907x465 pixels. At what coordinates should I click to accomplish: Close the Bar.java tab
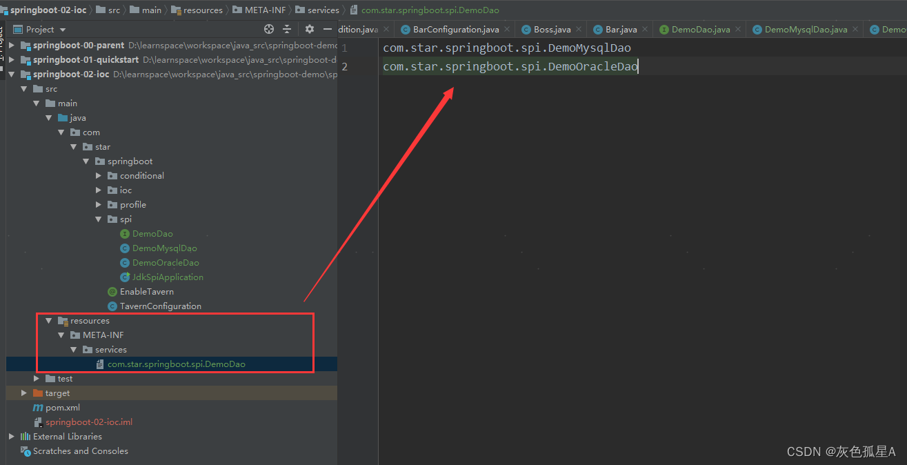tap(646, 30)
